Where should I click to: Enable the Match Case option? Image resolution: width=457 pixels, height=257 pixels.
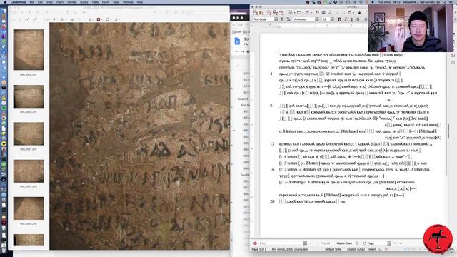pos(344,243)
